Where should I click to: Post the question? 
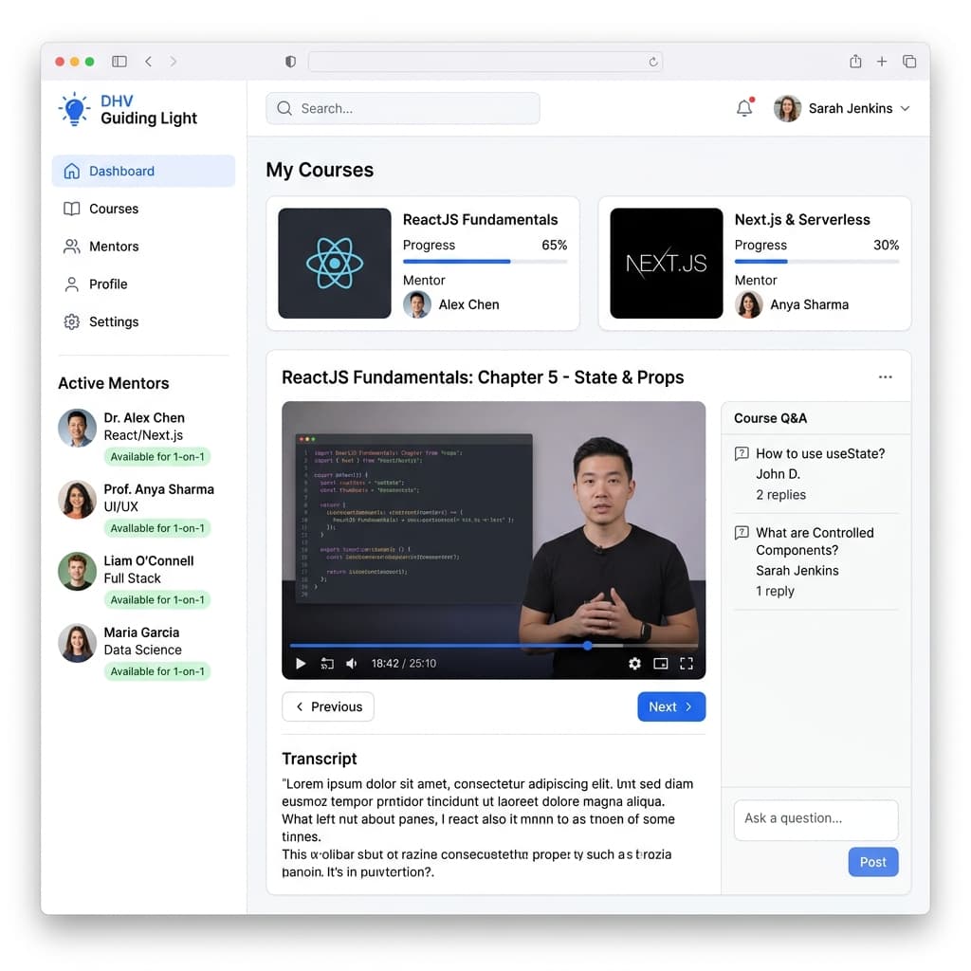click(x=873, y=862)
